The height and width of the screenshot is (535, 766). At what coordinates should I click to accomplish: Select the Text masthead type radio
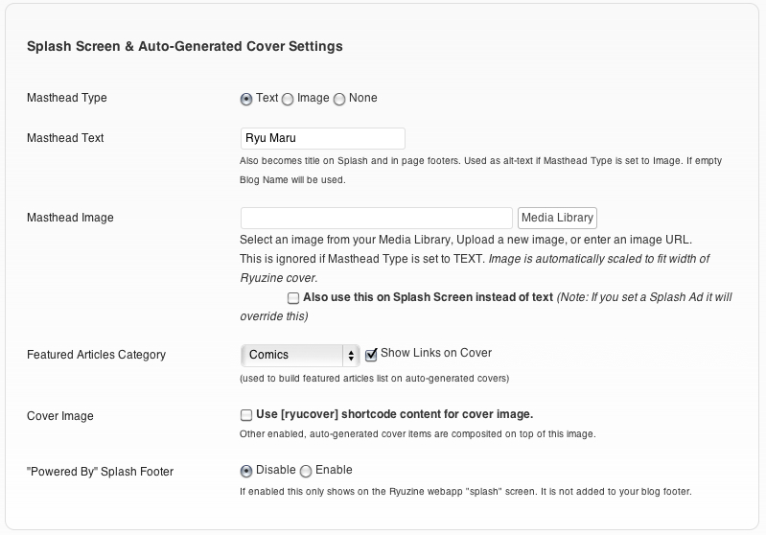coord(246,99)
